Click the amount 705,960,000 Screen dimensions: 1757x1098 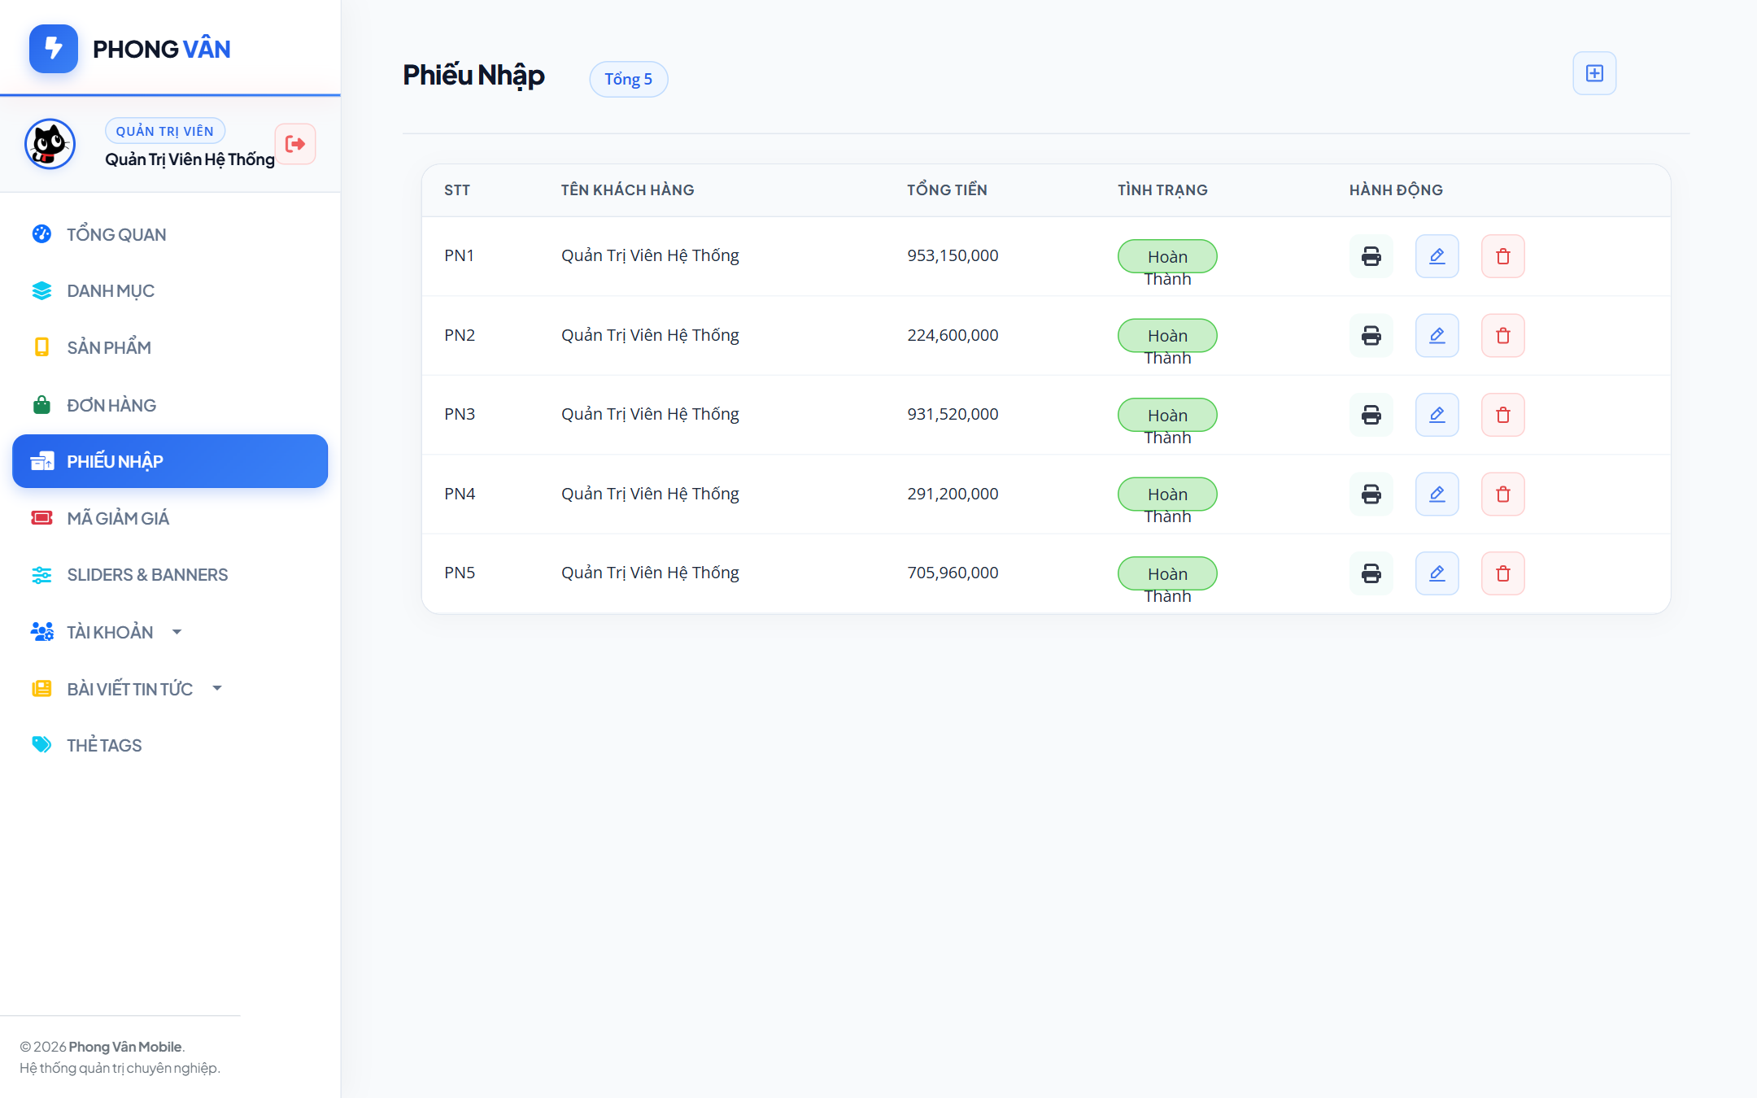click(953, 573)
